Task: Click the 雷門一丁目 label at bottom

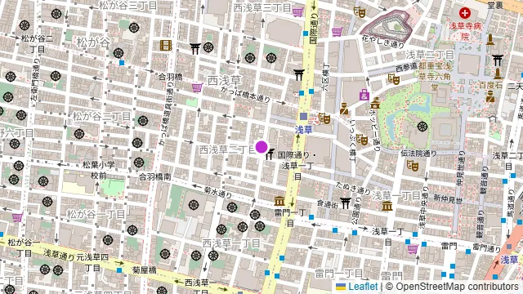Action: coord(339,274)
